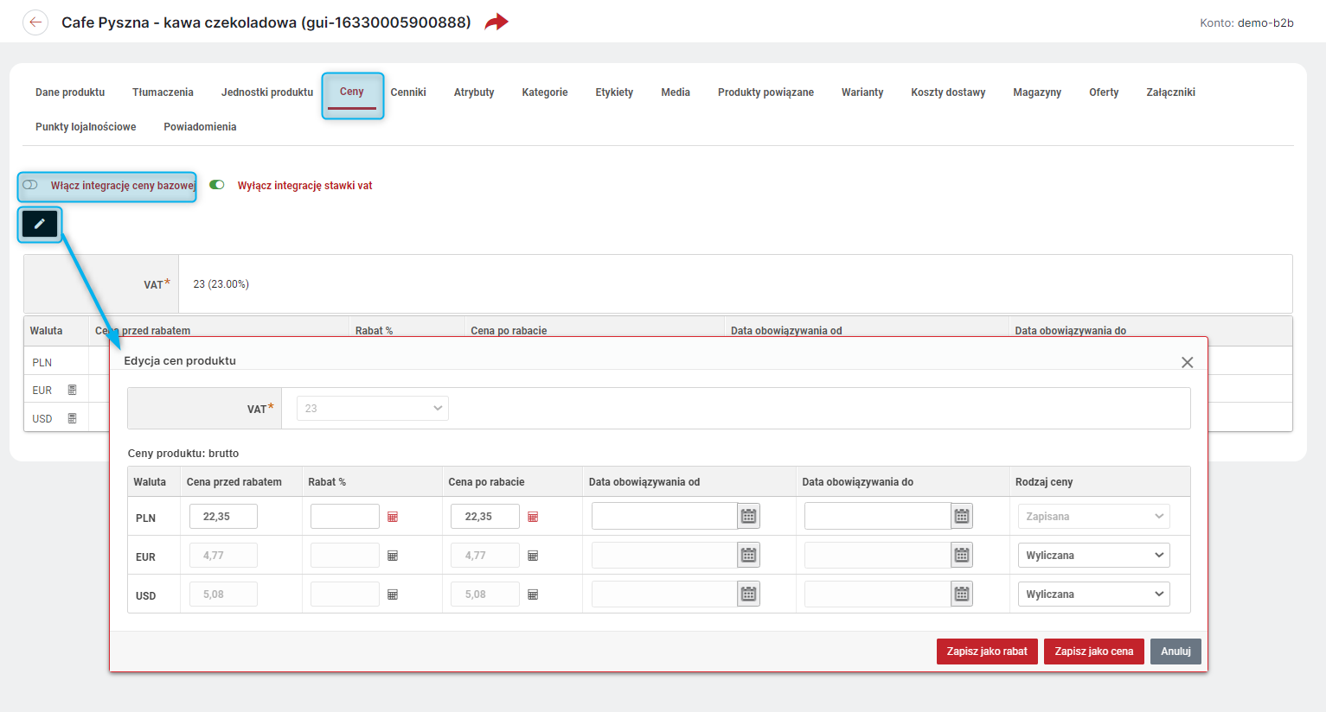This screenshot has width=1326, height=712.
Task: Switch to Tłumaczenia tab
Action: [x=163, y=92]
